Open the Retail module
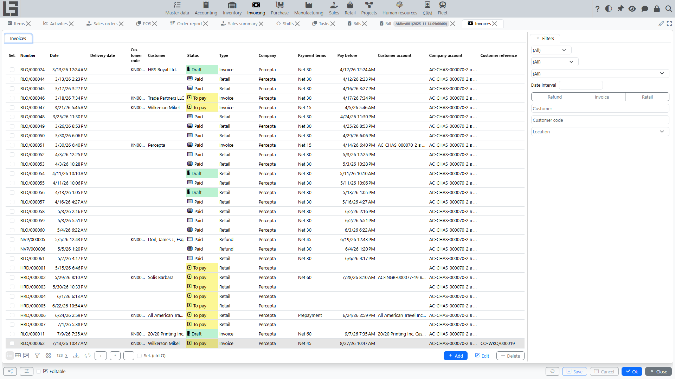The image size is (675, 379). click(350, 8)
